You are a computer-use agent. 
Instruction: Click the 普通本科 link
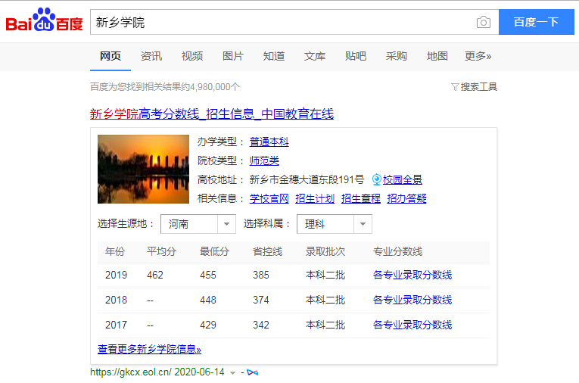[x=269, y=142]
